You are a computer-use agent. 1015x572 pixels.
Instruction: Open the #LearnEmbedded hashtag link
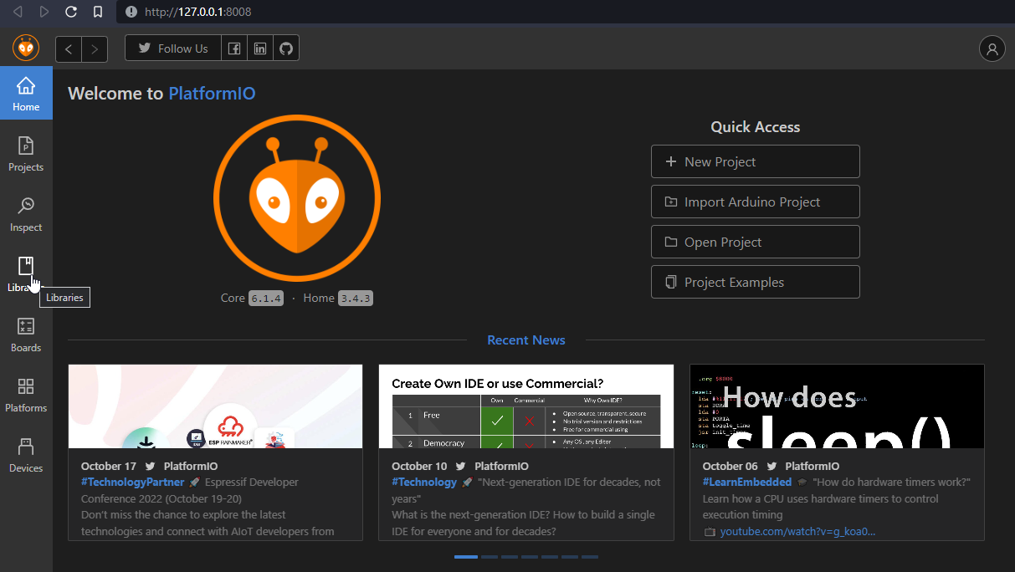tap(747, 482)
